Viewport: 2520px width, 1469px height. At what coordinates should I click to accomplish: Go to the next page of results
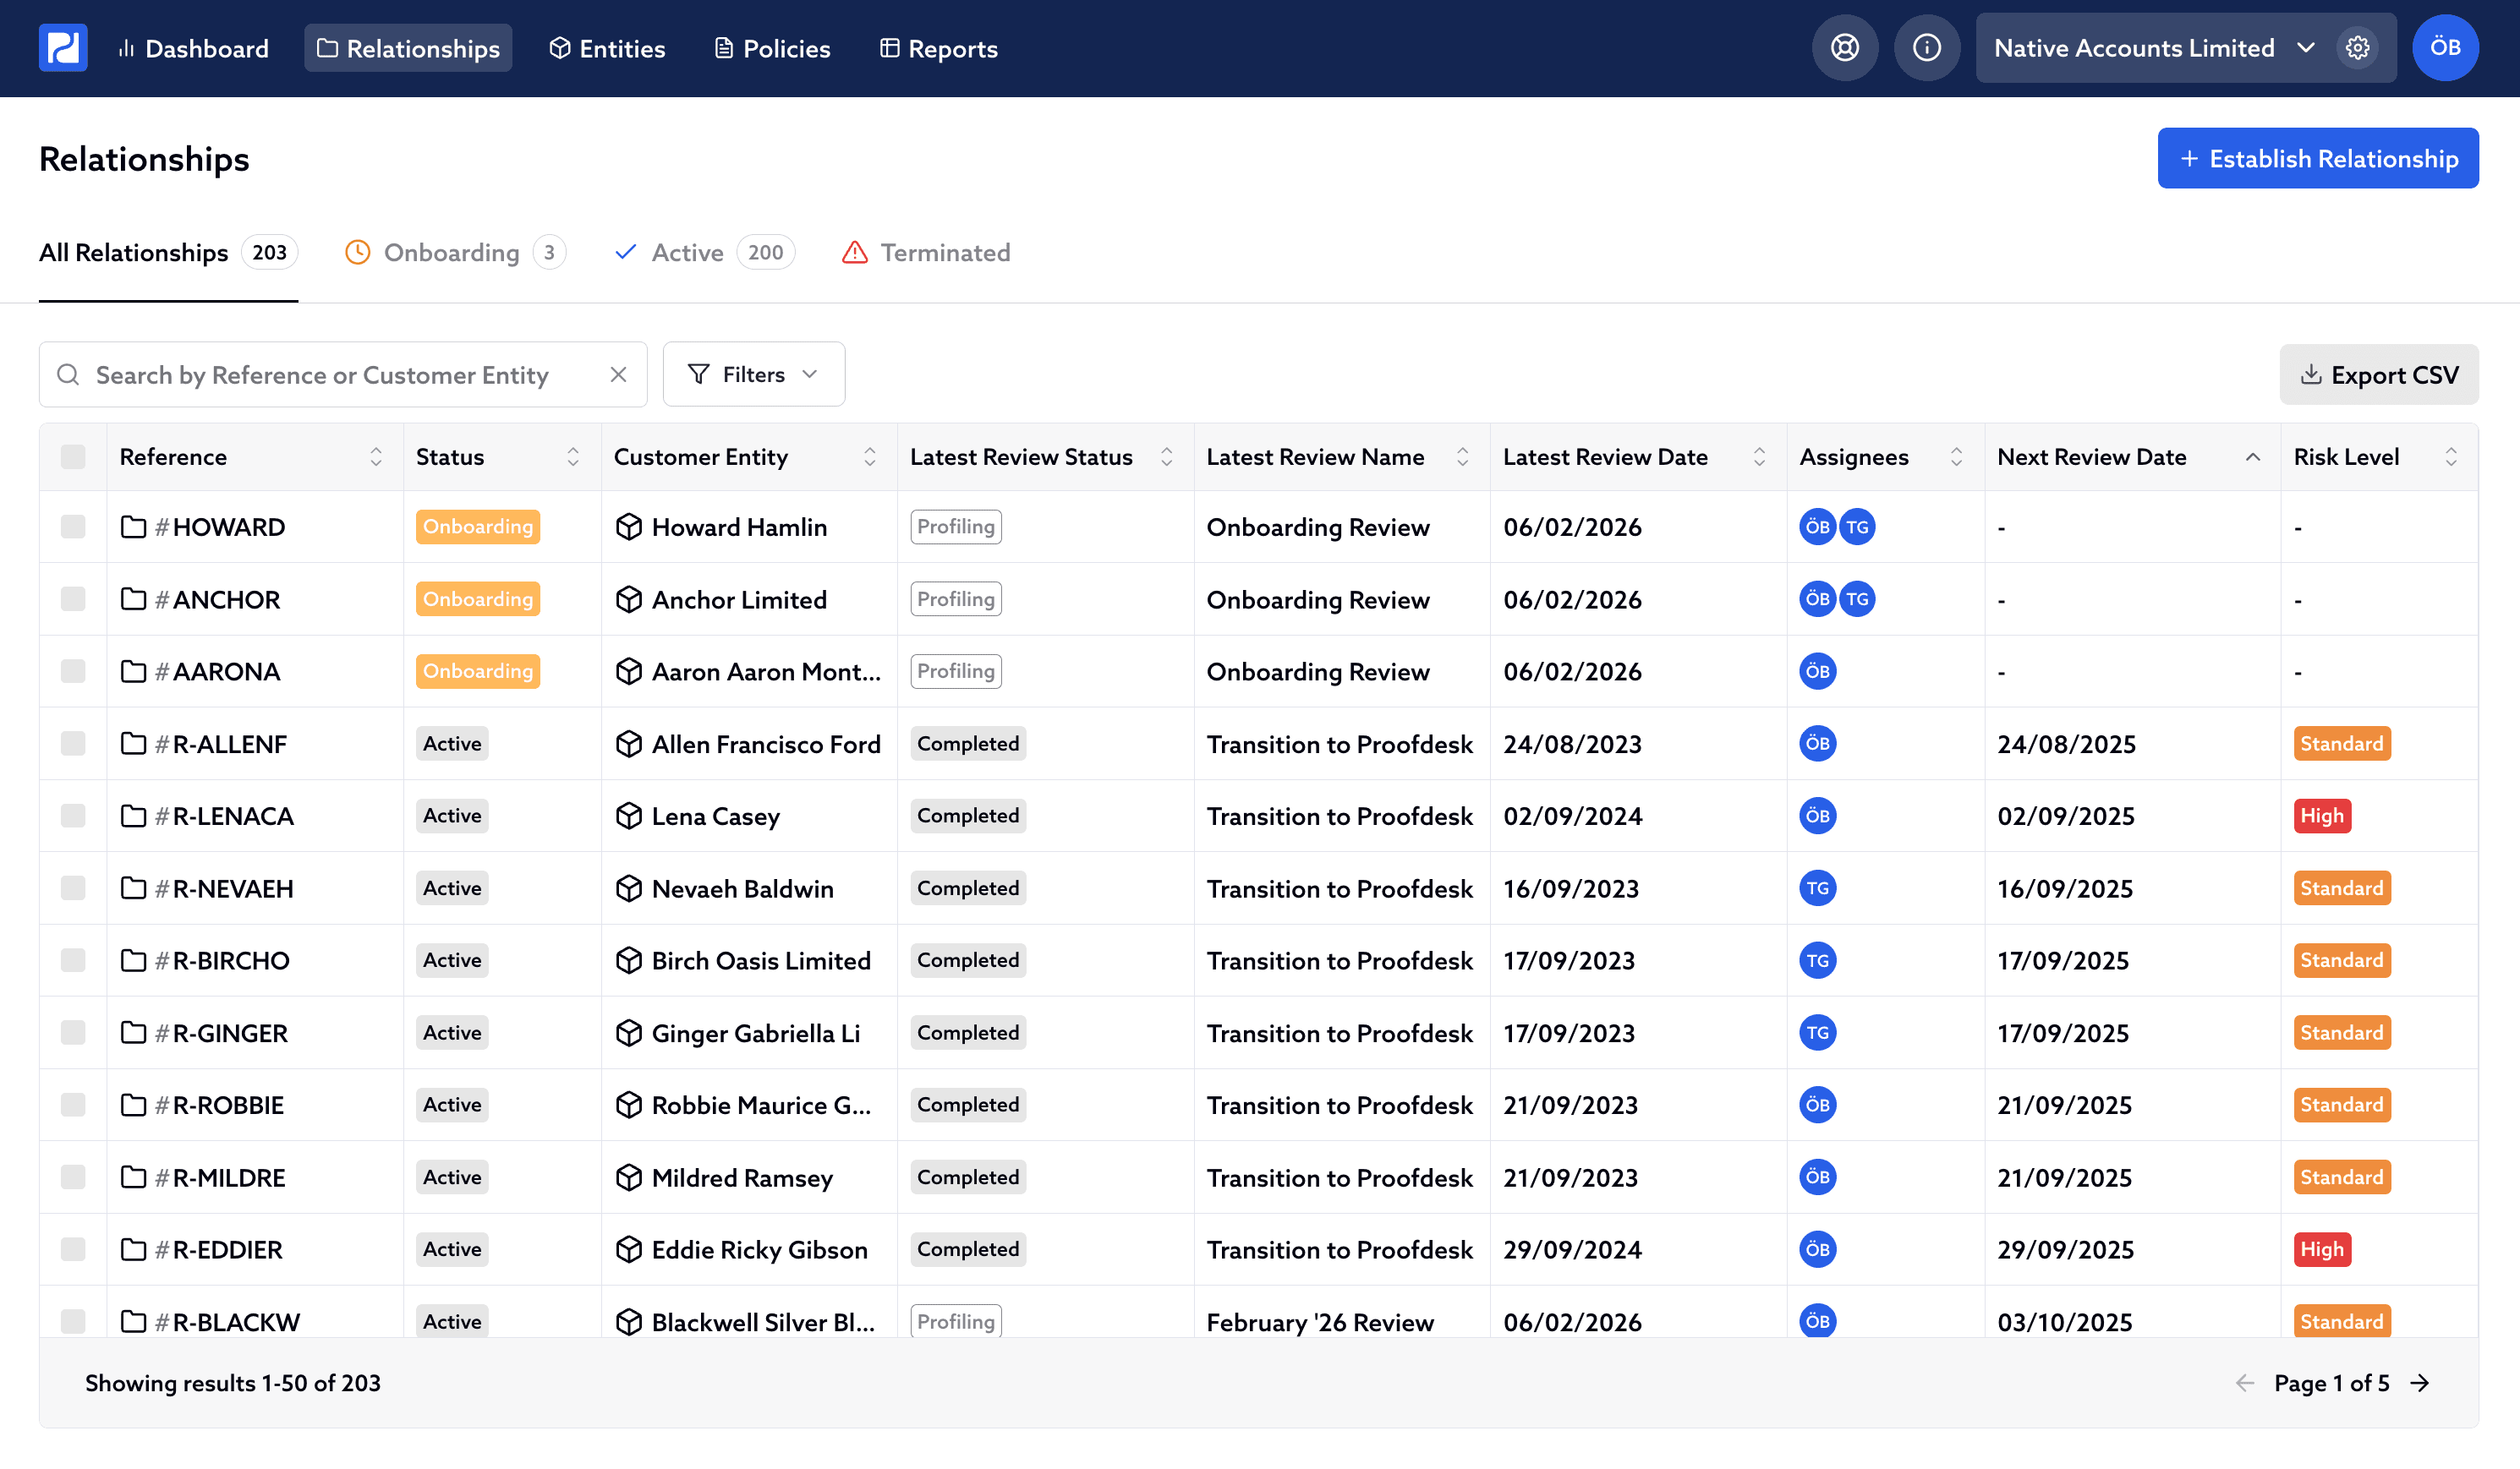[2421, 1383]
